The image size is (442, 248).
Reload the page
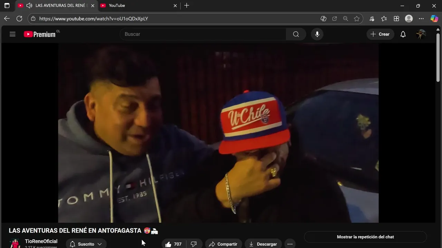(19, 19)
